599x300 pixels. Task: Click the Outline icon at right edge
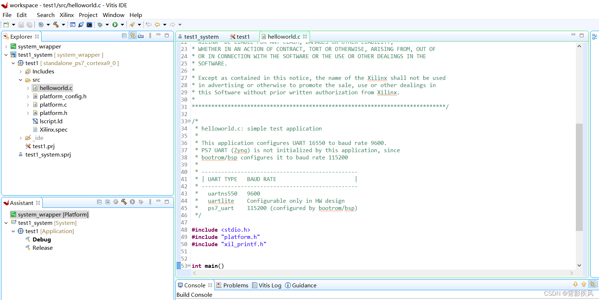[595, 37]
